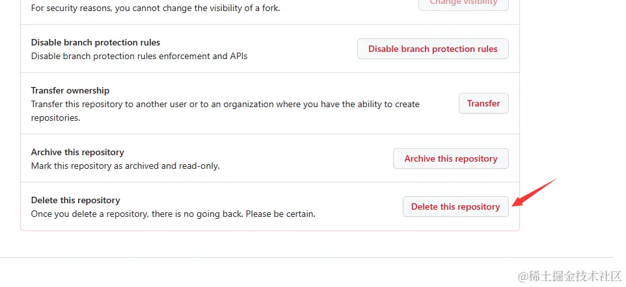
Task: Click the Transfer ownership heading
Action: [x=70, y=90]
